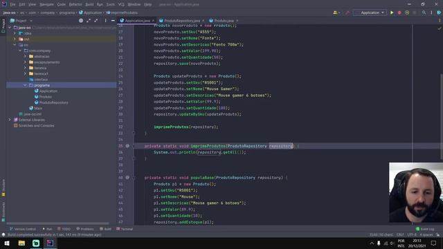443x249 pixels.
Task: Open Windows Start menu
Action: click(7, 243)
